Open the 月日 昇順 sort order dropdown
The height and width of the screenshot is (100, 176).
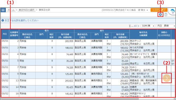tap(166, 26)
